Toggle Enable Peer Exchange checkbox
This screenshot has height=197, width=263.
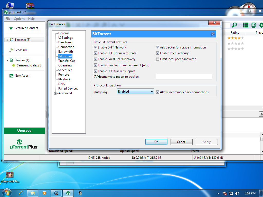[157, 53]
